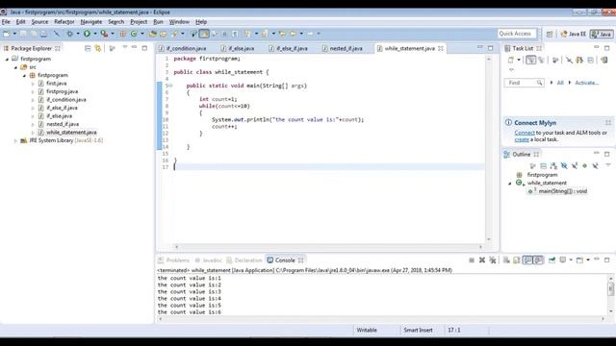Switch to the nested_if.java editor tab
616x346 pixels.
pyautogui.click(x=342, y=48)
